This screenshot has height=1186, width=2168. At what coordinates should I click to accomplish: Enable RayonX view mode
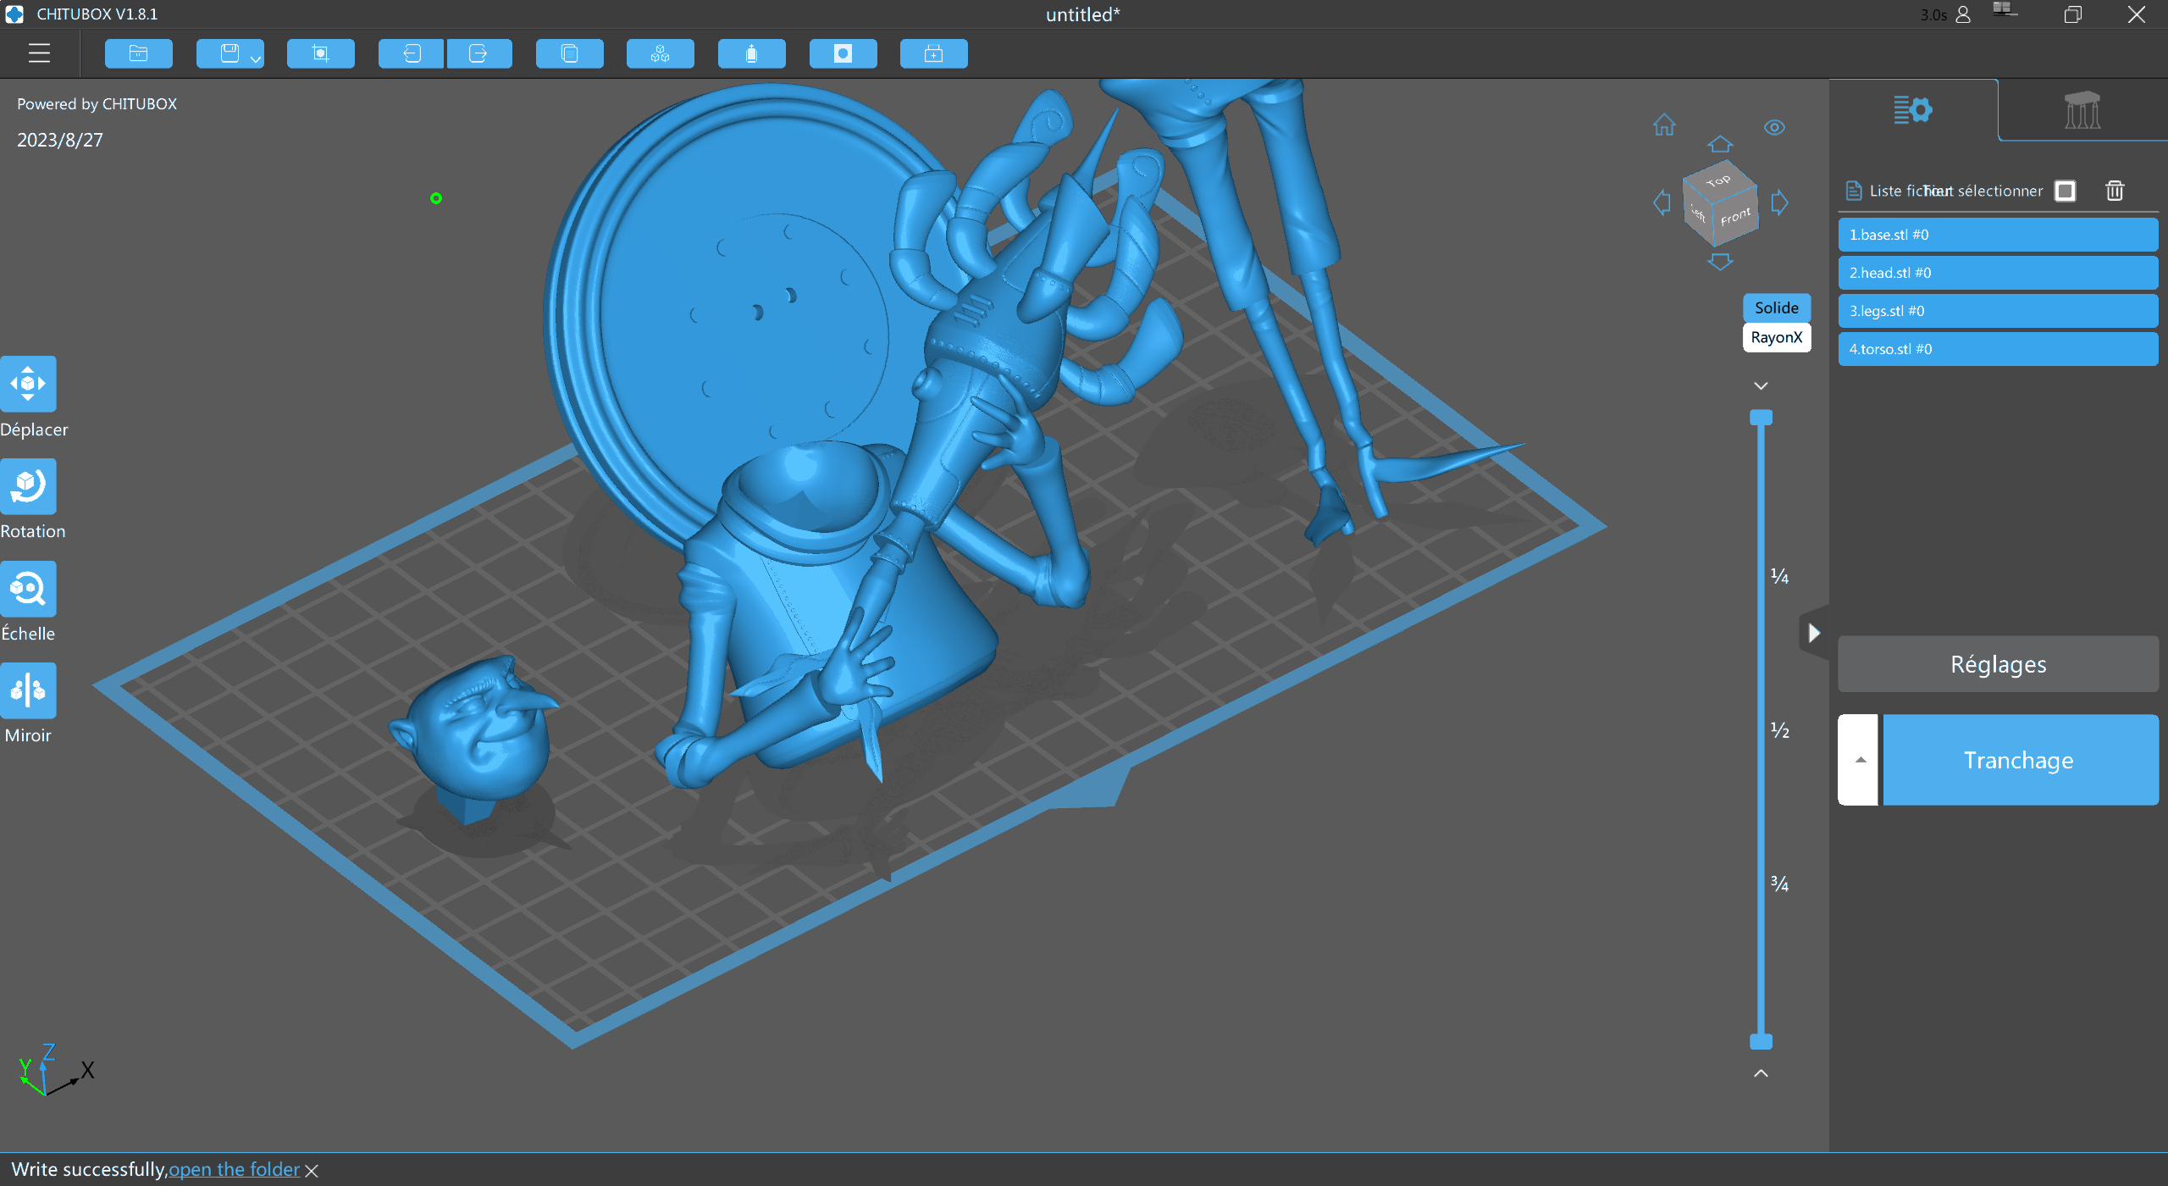click(1776, 337)
